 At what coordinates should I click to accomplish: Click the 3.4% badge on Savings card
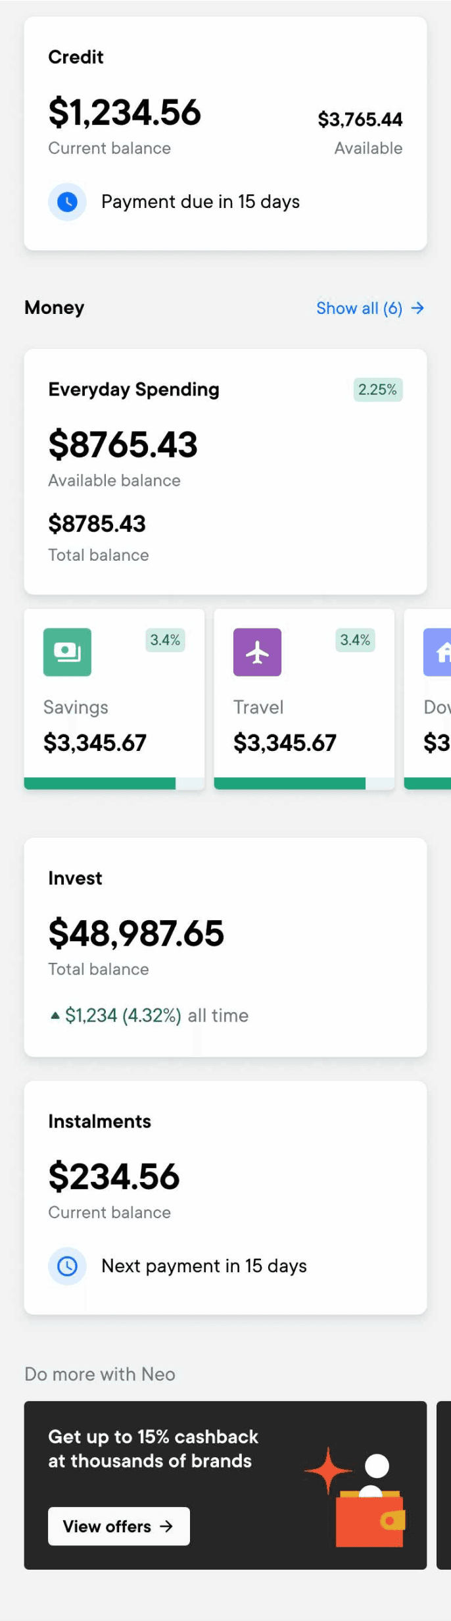tap(165, 640)
